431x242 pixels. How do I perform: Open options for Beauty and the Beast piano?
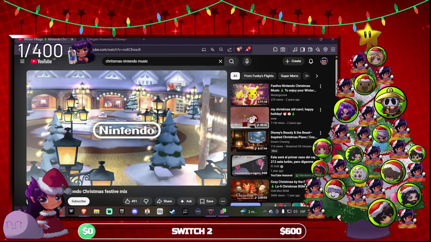point(321,133)
